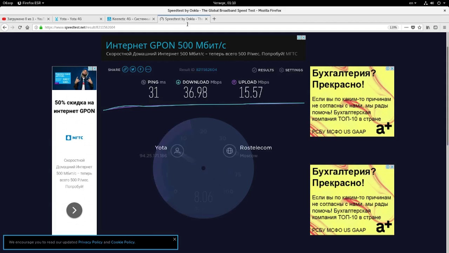
Task: Open the en keyboard layout dropdown
Action: pos(413,3)
